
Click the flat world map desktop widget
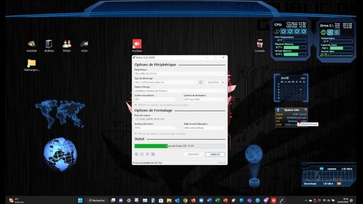[x=60, y=114]
